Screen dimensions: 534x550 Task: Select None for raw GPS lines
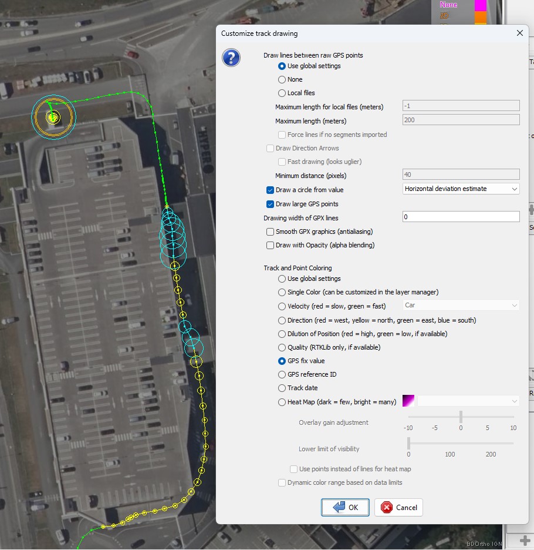pyautogui.click(x=282, y=79)
